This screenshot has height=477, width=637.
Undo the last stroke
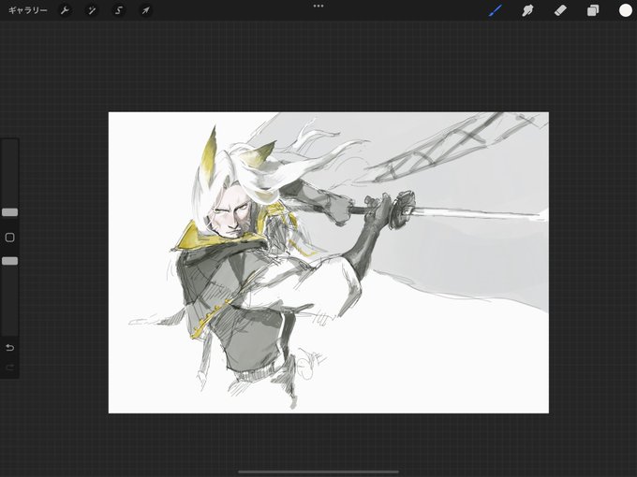coord(9,348)
